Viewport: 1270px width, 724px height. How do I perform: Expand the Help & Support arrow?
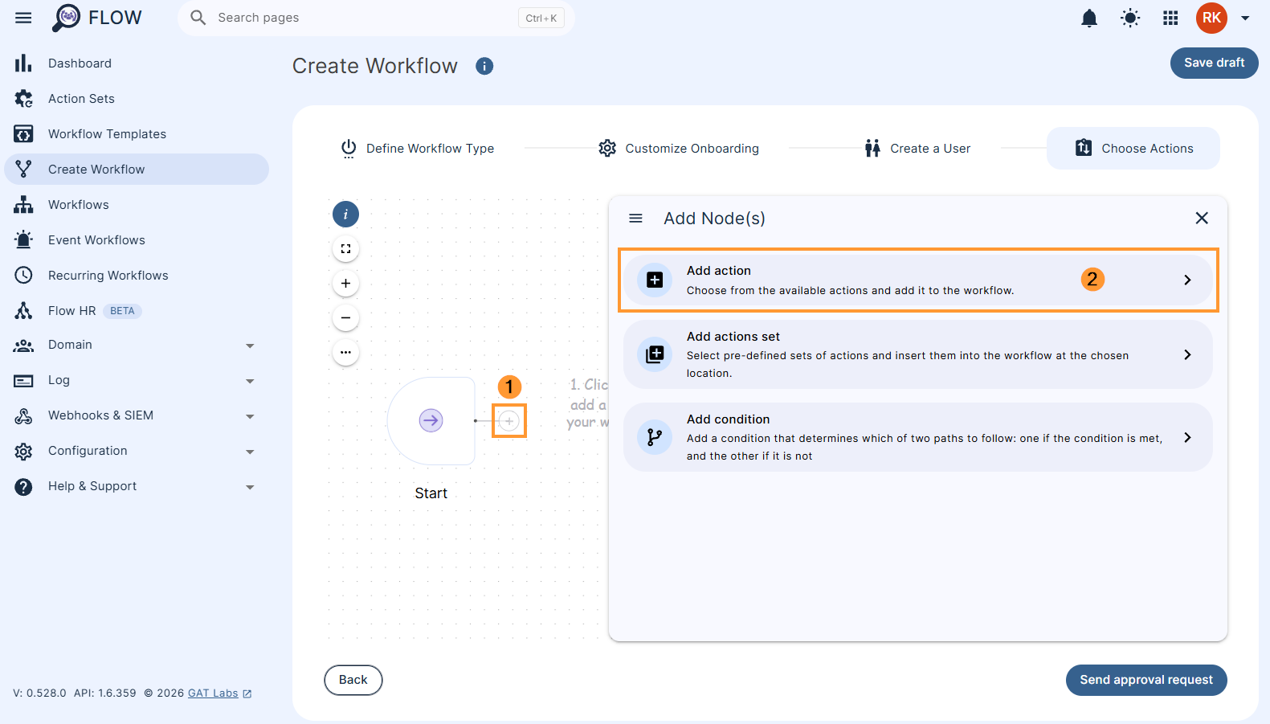[x=250, y=487]
